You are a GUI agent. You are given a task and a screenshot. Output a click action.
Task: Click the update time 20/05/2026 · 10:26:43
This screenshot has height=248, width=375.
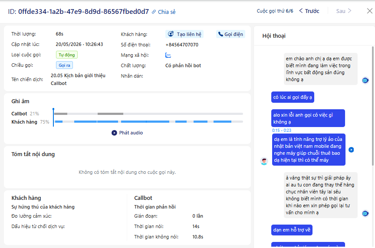[x=79, y=44]
